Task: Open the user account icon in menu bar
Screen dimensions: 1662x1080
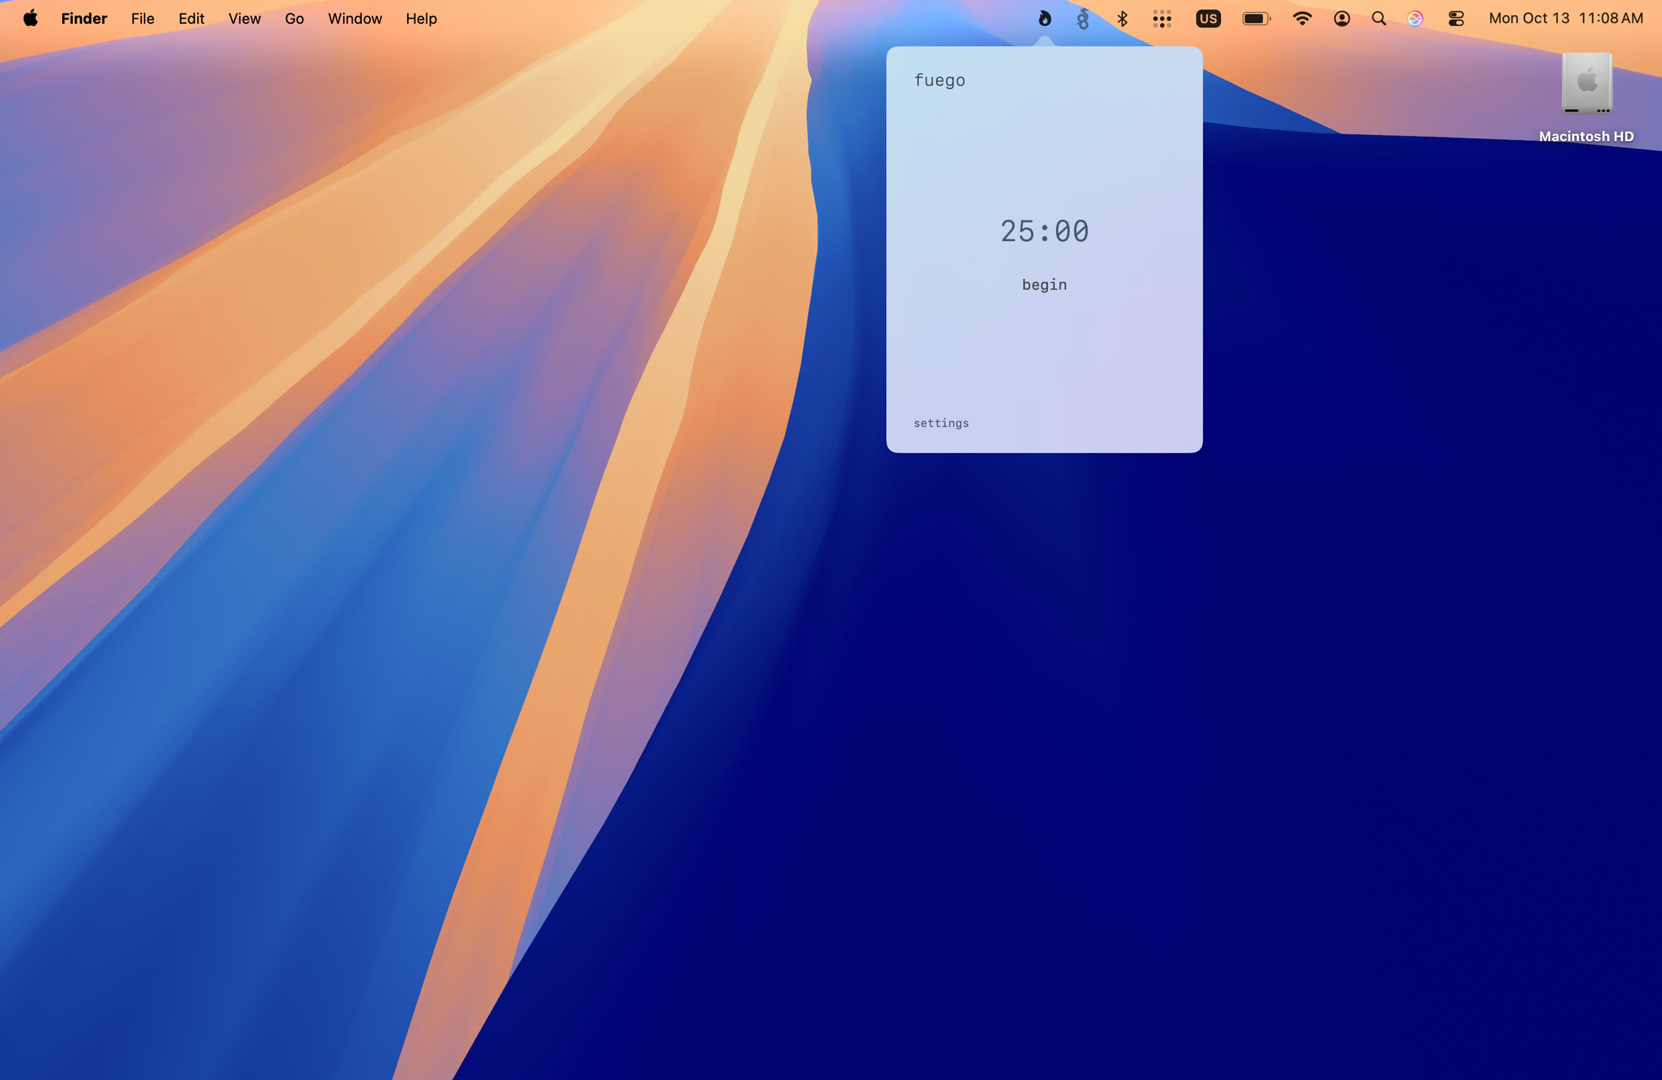Action: point(1342,19)
